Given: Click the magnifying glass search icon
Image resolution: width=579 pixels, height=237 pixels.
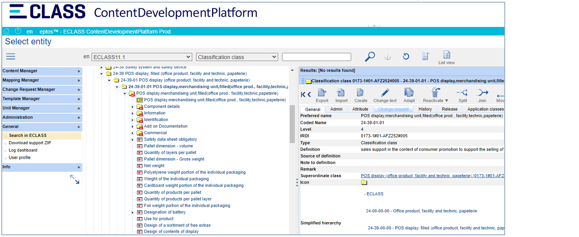Looking at the screenshot, I should point(370,57).
